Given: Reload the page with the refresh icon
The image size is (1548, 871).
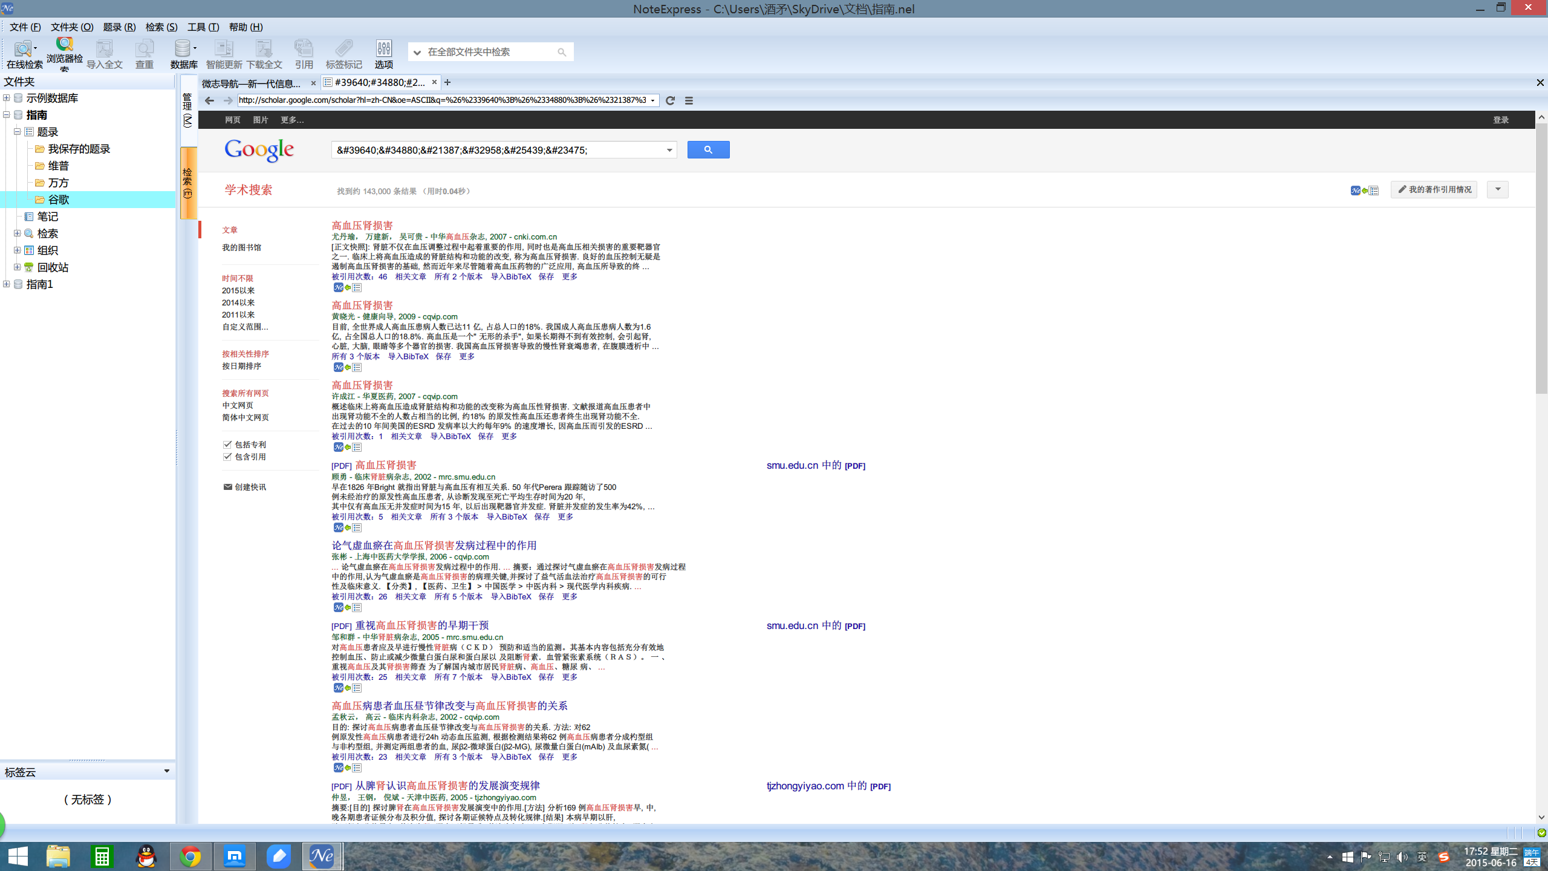Looking at the screenshot, I should (670, 100).
